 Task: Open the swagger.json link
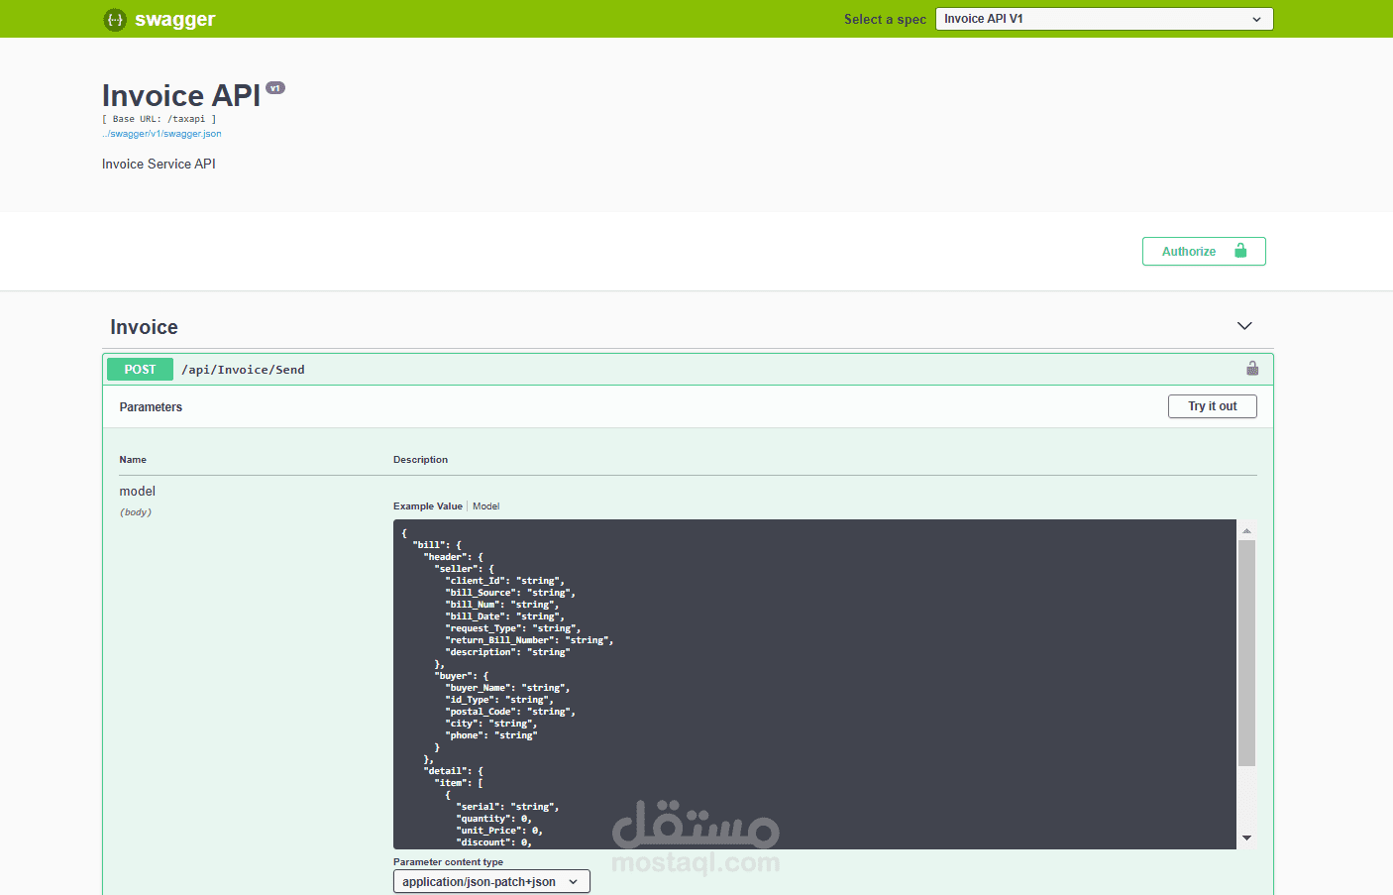[x=161, y=134]
